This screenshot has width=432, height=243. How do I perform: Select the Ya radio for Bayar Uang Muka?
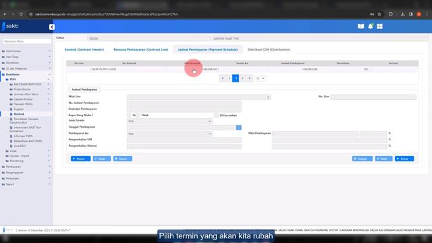pyautogui.click(x=129, y=115)
